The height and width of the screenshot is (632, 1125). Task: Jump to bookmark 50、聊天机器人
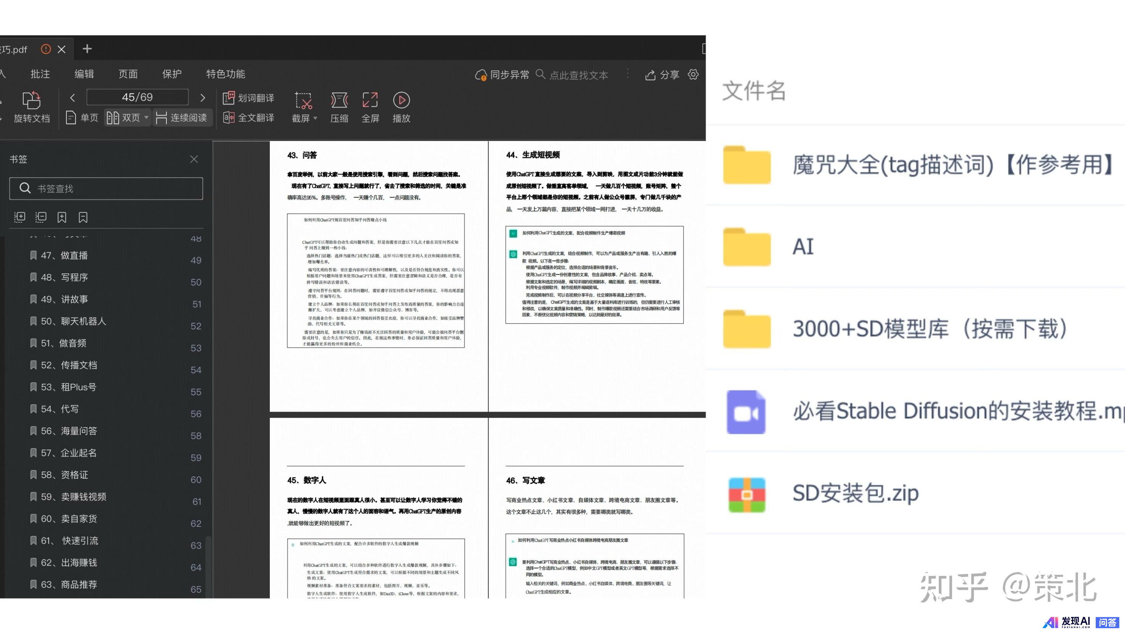(73, 321)
